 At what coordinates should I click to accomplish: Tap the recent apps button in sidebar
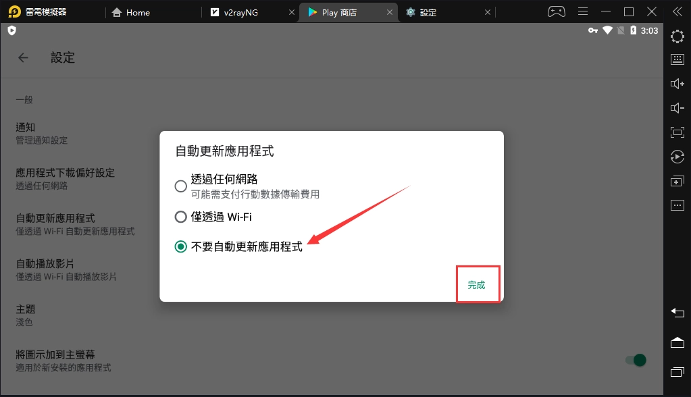(x=677, y=372)
